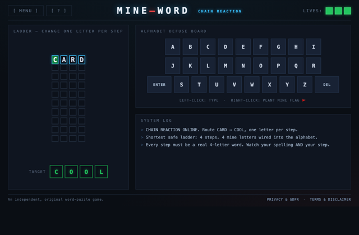359x235 pixels.
Task: Click the LADDER change one letter heading
Action: 68,31
